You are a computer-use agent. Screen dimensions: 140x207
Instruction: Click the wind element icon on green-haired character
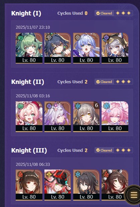[20, 38]
